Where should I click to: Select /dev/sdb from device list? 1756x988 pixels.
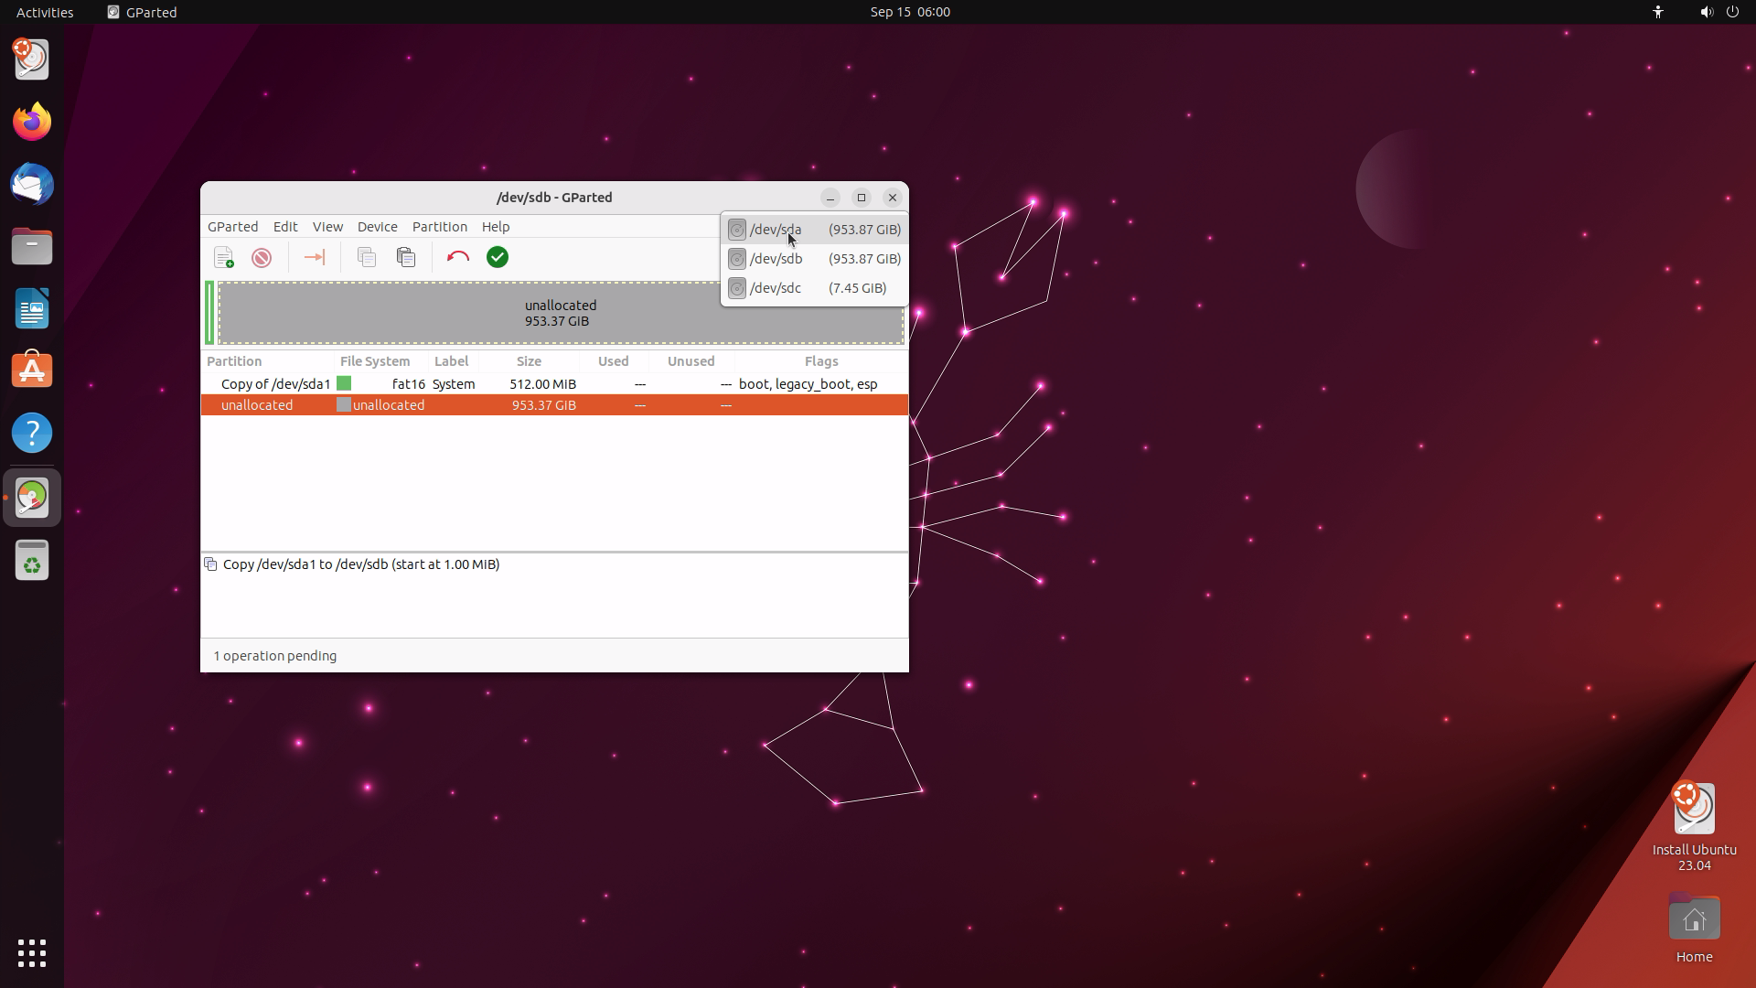coord(814,259)
